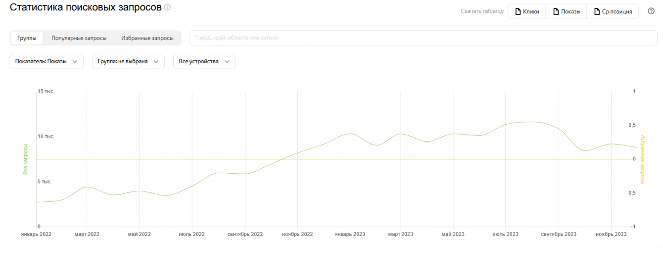Open the Группа: не выбрана dropdown
This screenshot has width=663, height=257.
pyautogui.click(x=128, y=62)
